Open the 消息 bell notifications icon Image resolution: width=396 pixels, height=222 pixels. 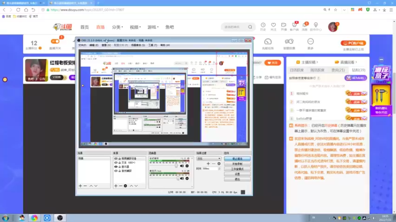click(x=304, y=25)
